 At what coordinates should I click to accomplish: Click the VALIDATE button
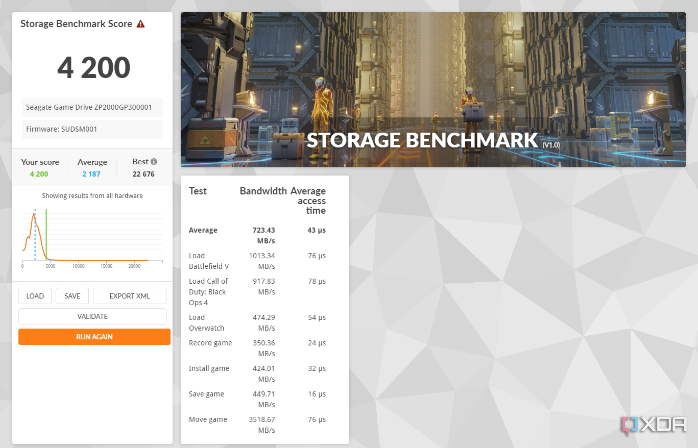pos(92,316)
